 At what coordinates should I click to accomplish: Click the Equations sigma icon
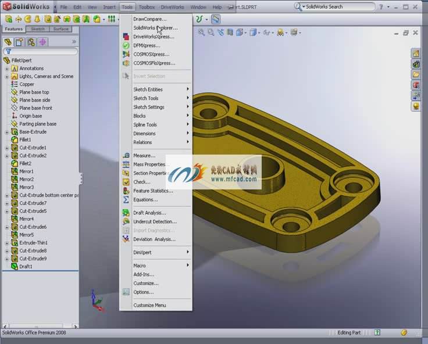tap(126, 200)
